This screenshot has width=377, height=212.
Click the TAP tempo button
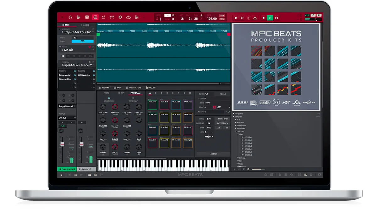[222, 15]
